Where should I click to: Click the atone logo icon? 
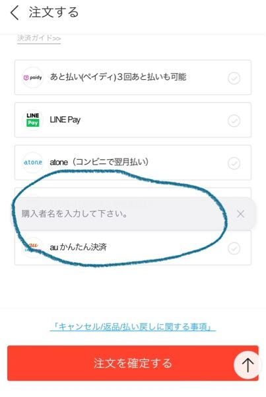coord(32,162)
